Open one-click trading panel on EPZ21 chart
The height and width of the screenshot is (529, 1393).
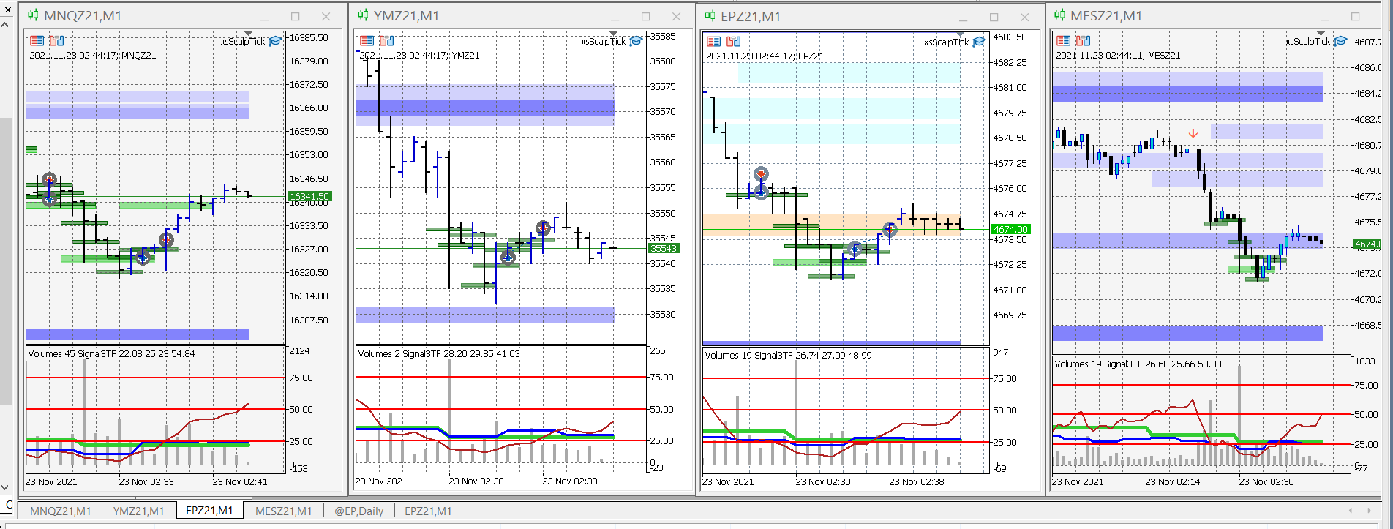click(x=714, y=42)
